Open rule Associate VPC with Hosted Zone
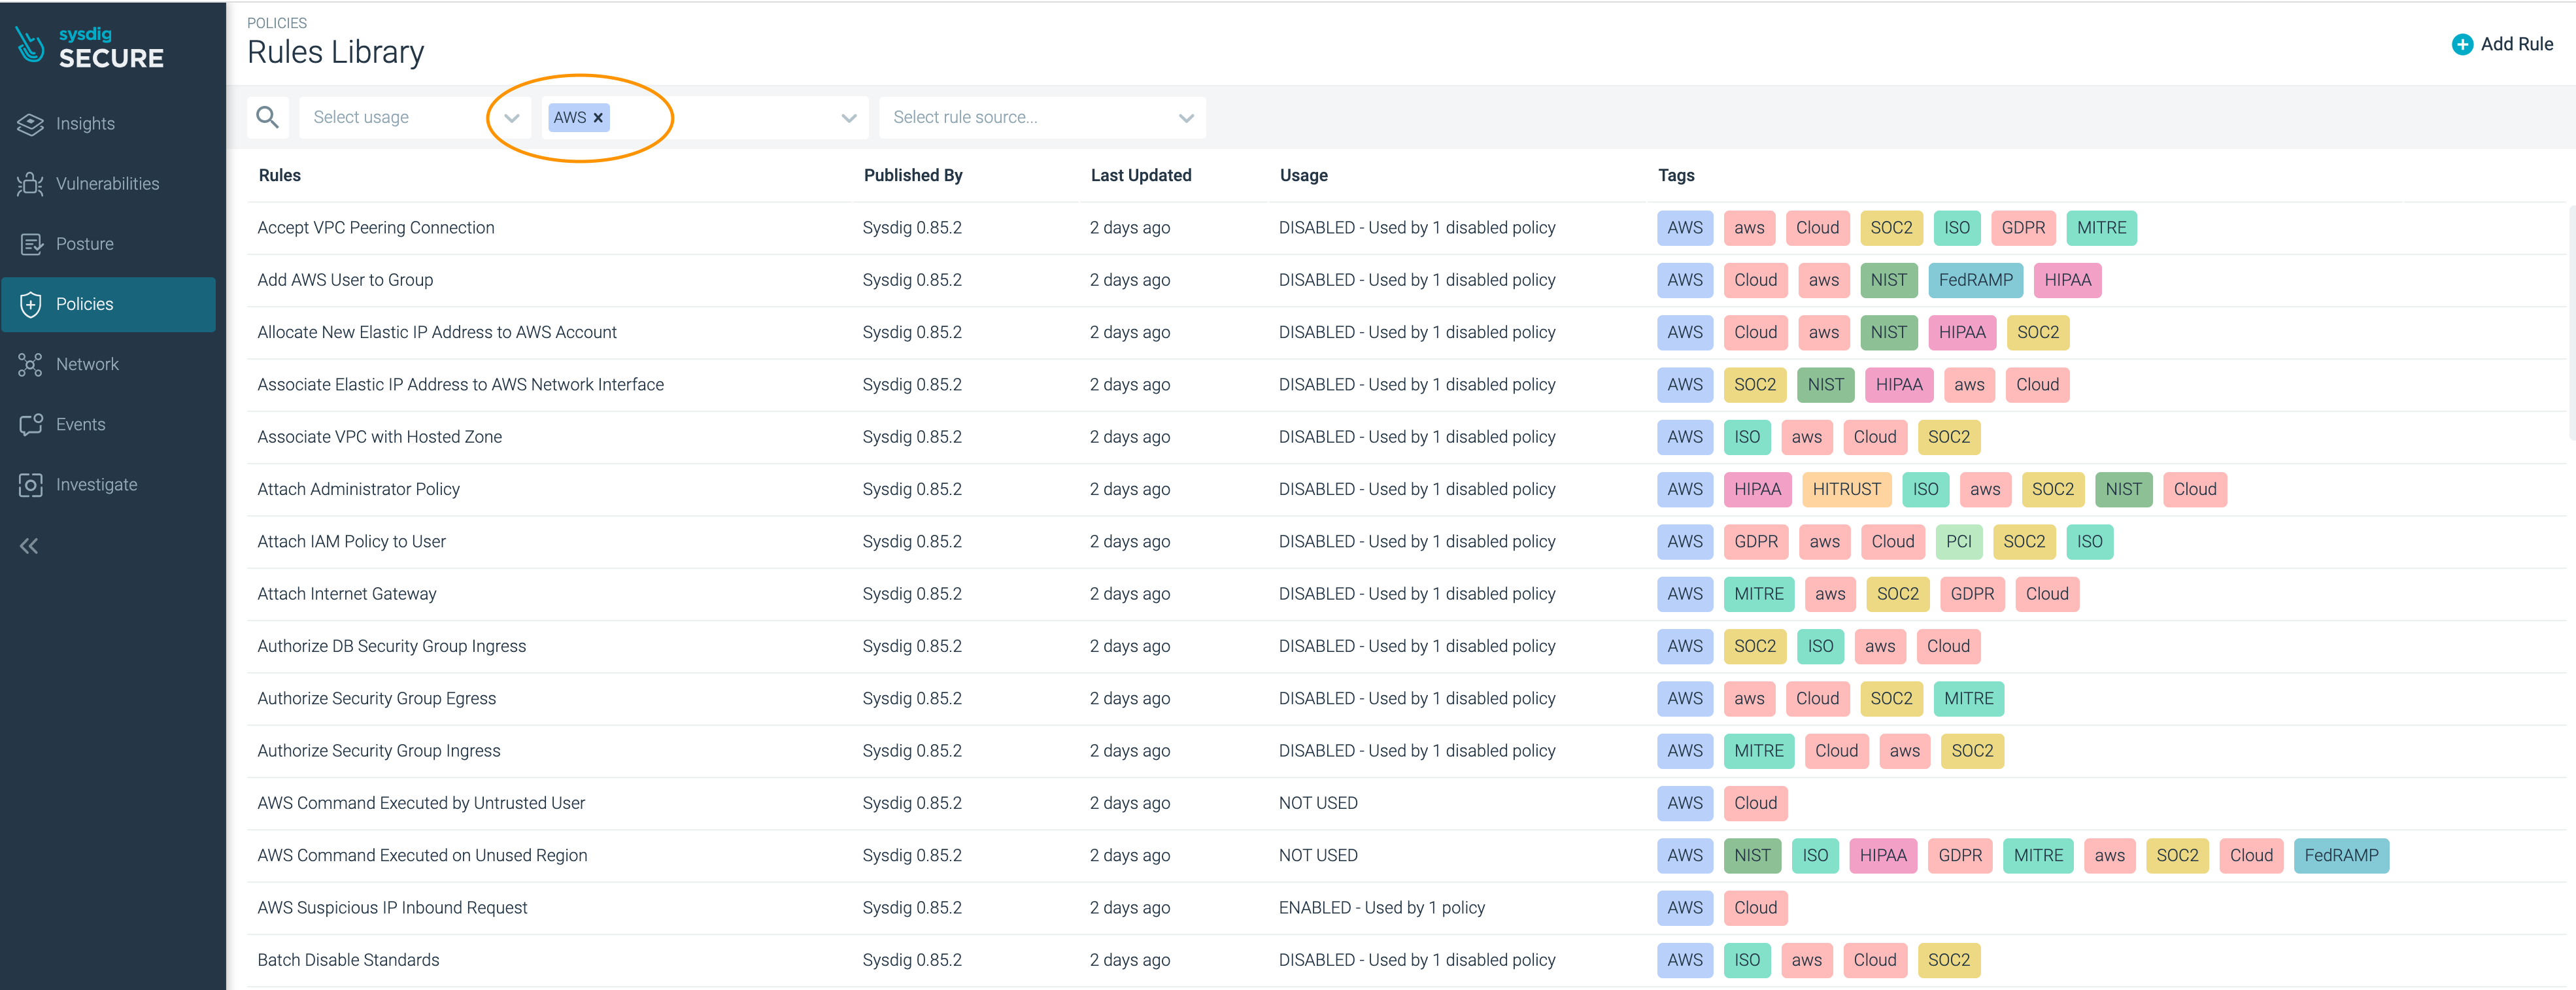Image resolution: width=2576 pixels, height=990 pixels. click(379, 437)
